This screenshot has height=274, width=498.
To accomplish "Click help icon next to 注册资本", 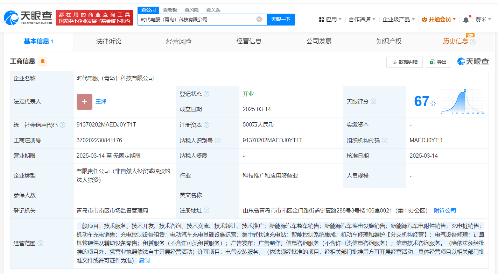I will coord(206,125).
